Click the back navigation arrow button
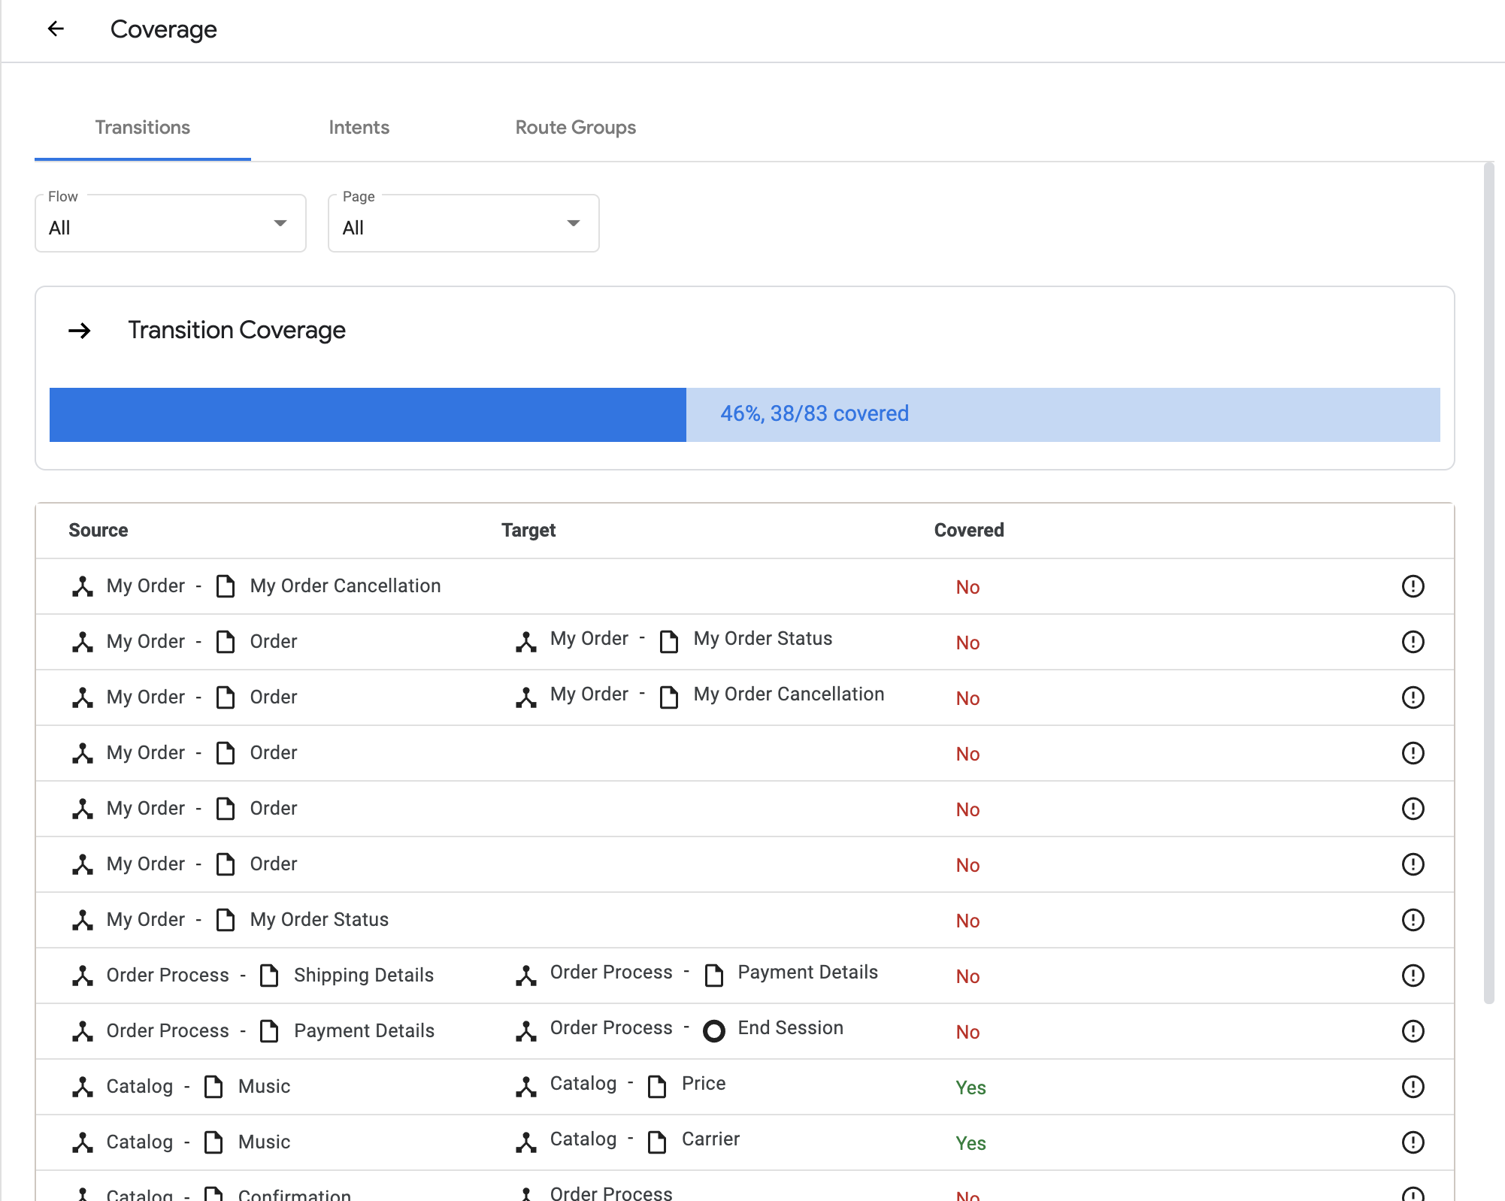 [55, 27]
